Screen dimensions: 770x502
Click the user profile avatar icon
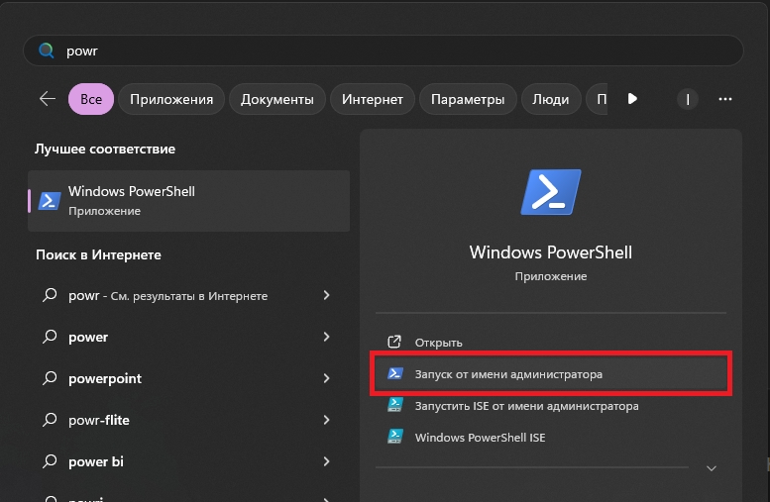point(687,99)
